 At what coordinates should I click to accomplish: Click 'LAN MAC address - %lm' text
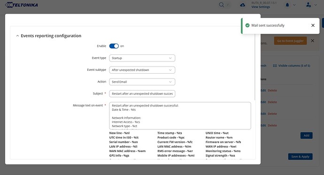pos(174,146)
